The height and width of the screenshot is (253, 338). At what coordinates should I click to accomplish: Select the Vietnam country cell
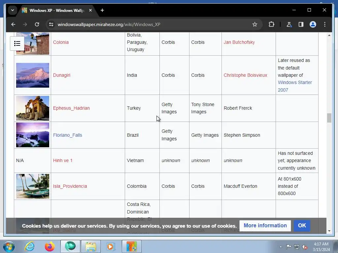142,160
